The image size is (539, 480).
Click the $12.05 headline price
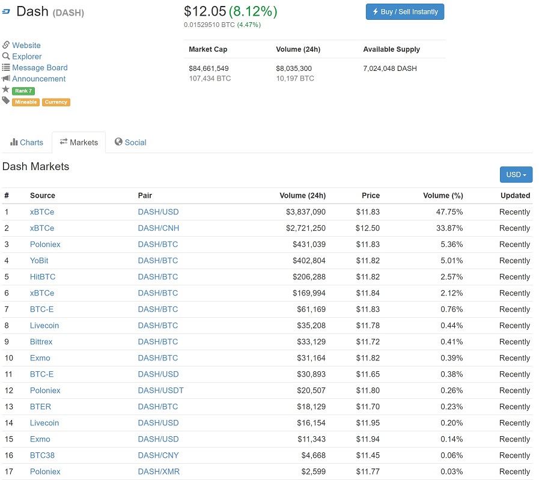pyautogui.click(x=205, y=11)
